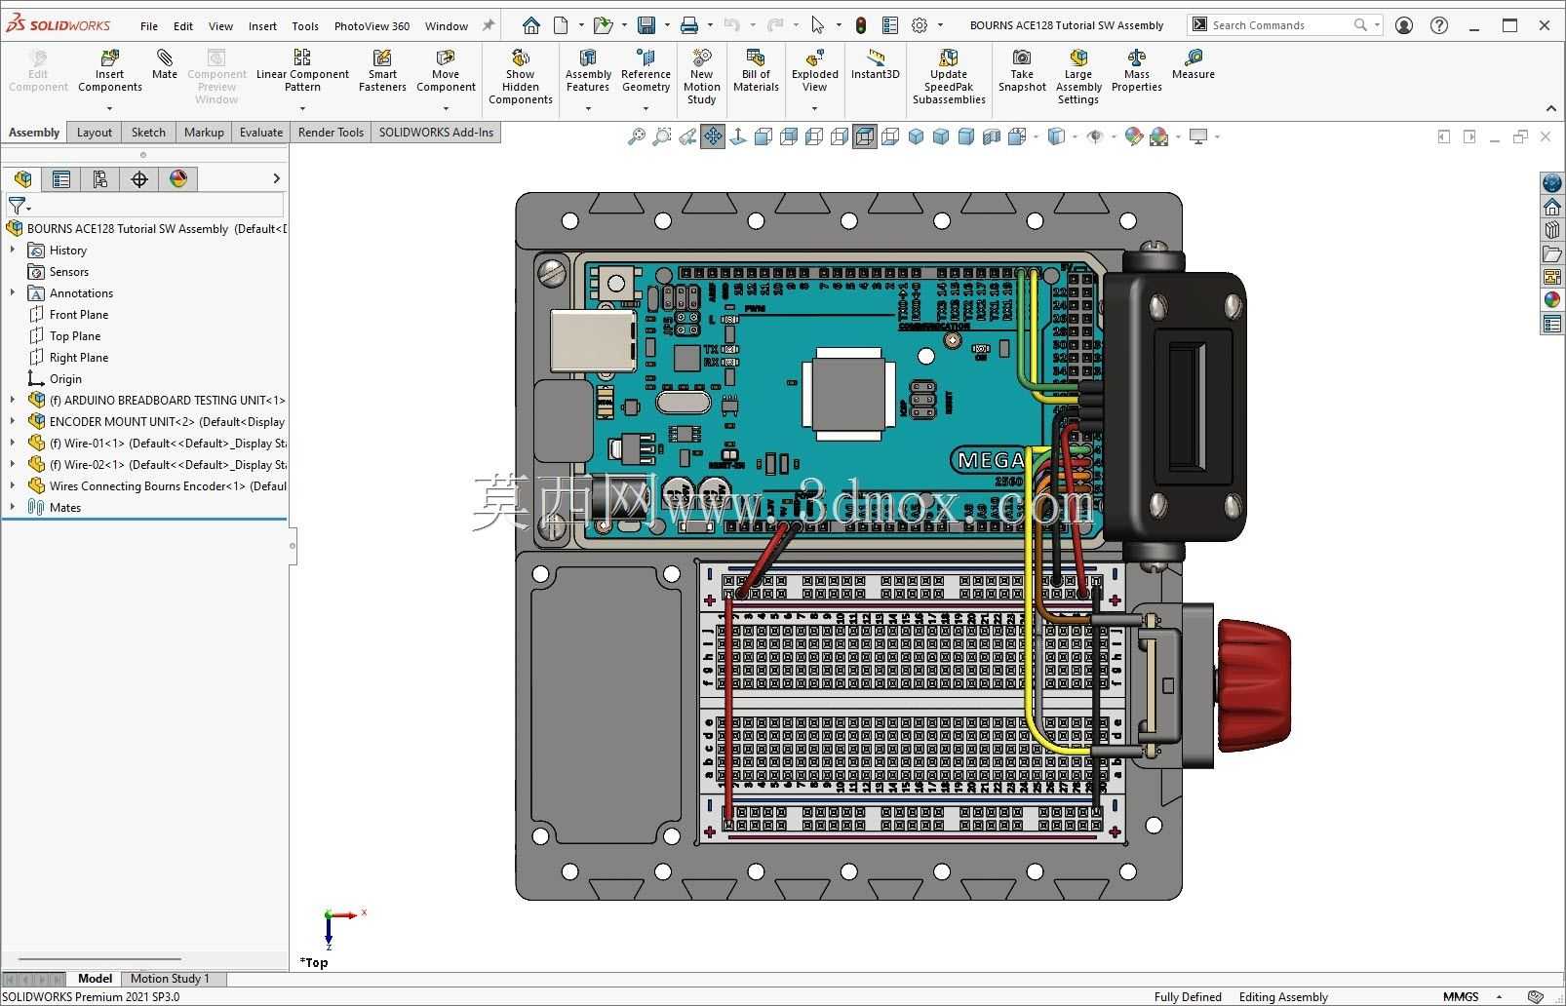
Task: Open the Motion Study 1 tab
Action: (170, 979)
